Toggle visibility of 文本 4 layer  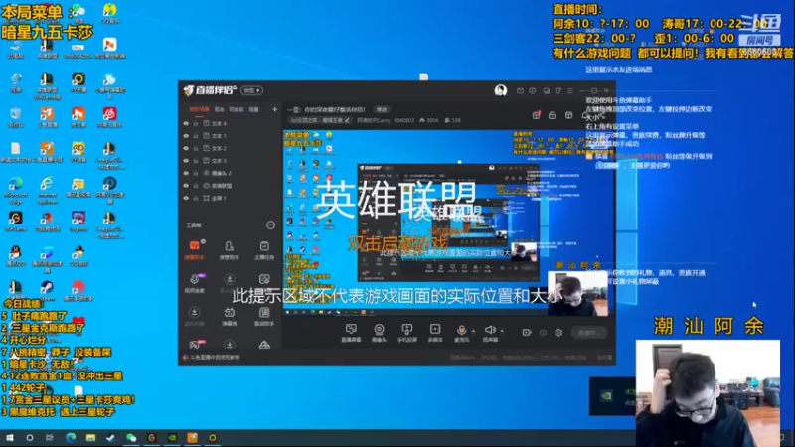[186, 123]
